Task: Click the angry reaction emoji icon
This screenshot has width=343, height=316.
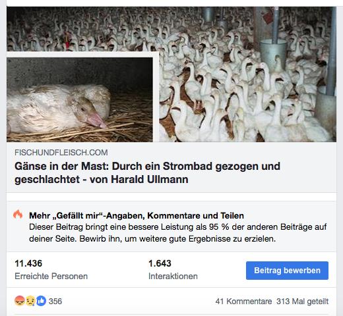Action: [x=20, y=301]
